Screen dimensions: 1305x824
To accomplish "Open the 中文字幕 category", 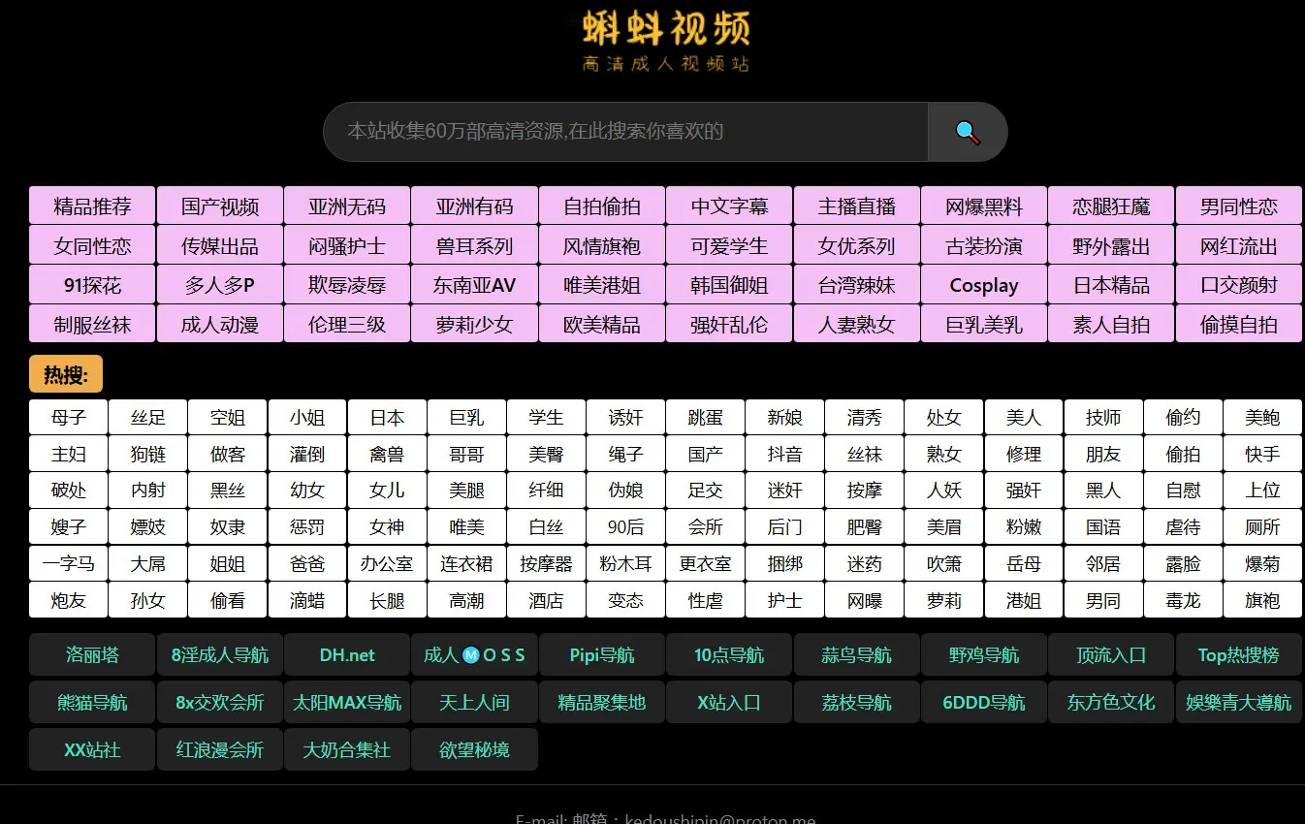I will [729, 206].
